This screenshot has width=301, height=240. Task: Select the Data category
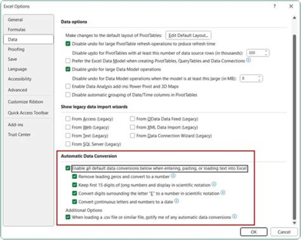coord(28,39)
